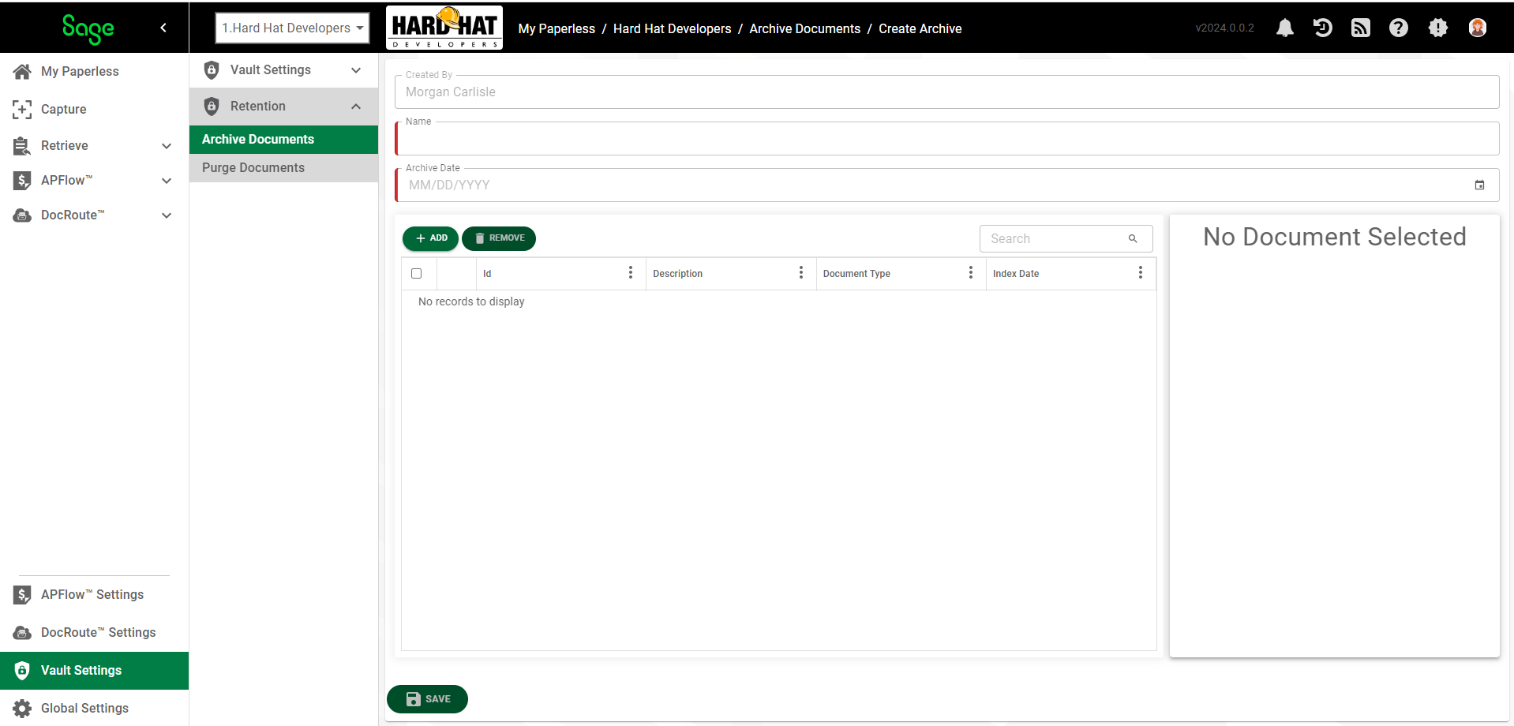Sort by the Index Date column header

(1016, 273)
